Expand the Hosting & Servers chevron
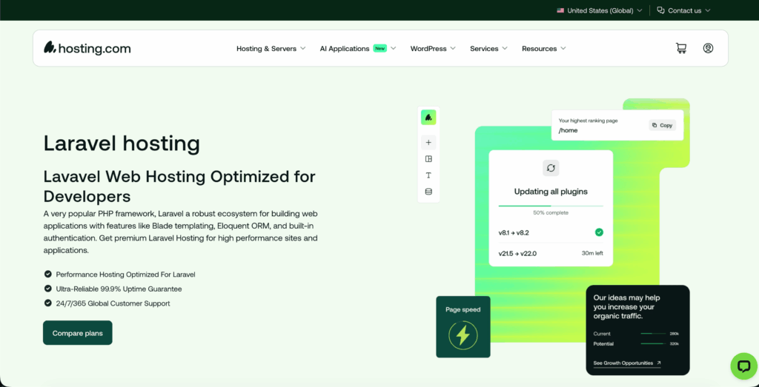 (303, 48)
